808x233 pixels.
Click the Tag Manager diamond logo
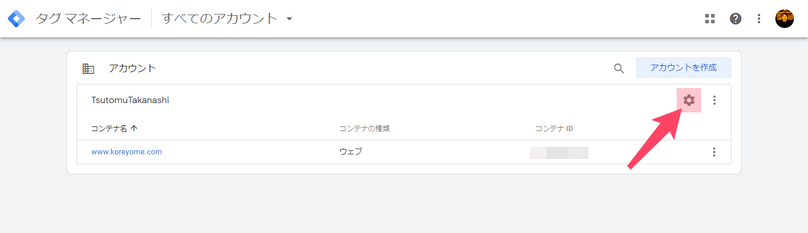[x=16, y=19]
